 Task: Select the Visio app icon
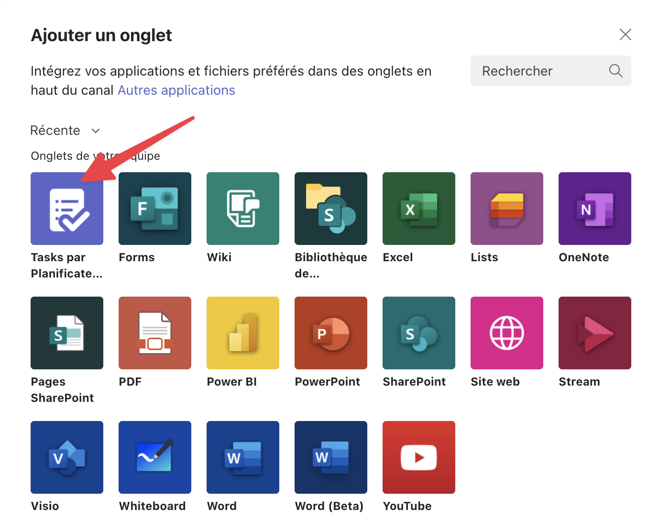67,457
